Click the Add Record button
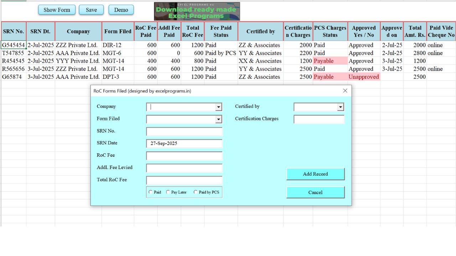The width and height of the screenshot is (456, 256). coord(315,174)
